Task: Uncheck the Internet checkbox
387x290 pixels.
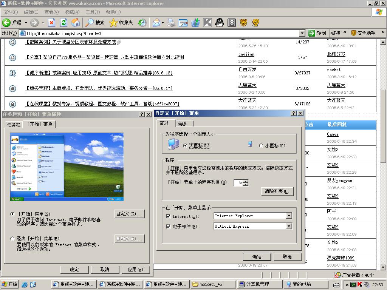Action: (168, 216)
